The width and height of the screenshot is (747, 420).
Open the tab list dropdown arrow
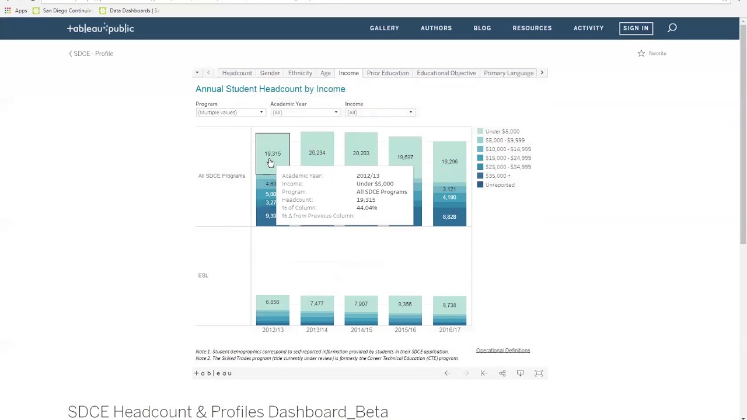pos(197,73)
